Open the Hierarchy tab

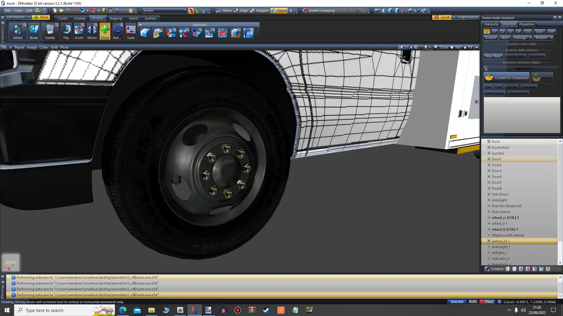pyautogui.click(x=491, y=24)
